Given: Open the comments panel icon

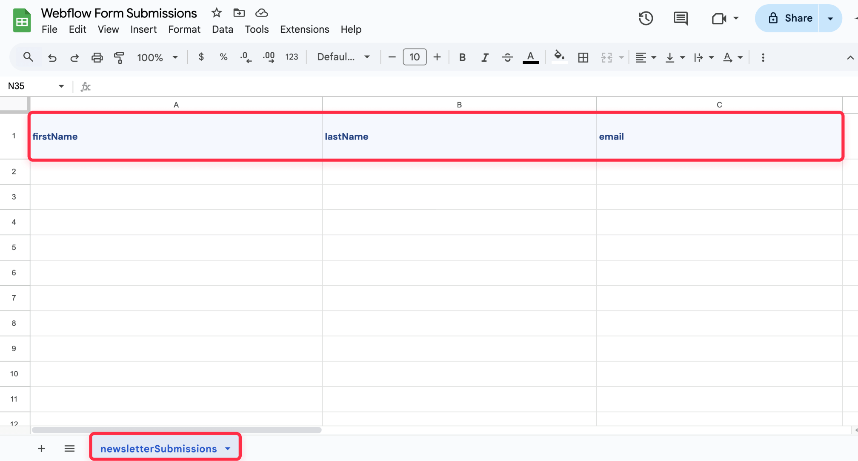Looking at the screenshot, I should pyautogui.click(x=681, y=18).
